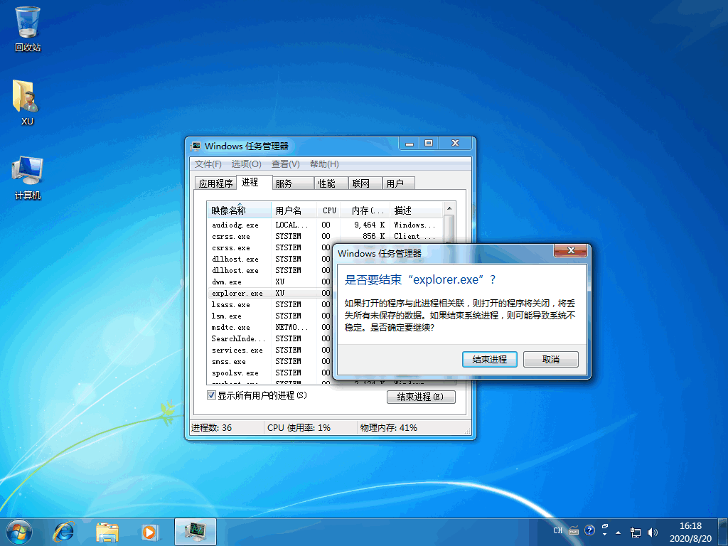The image size is (728, 546).
Task: Click the CH language indicator
Action: [557, 530]
